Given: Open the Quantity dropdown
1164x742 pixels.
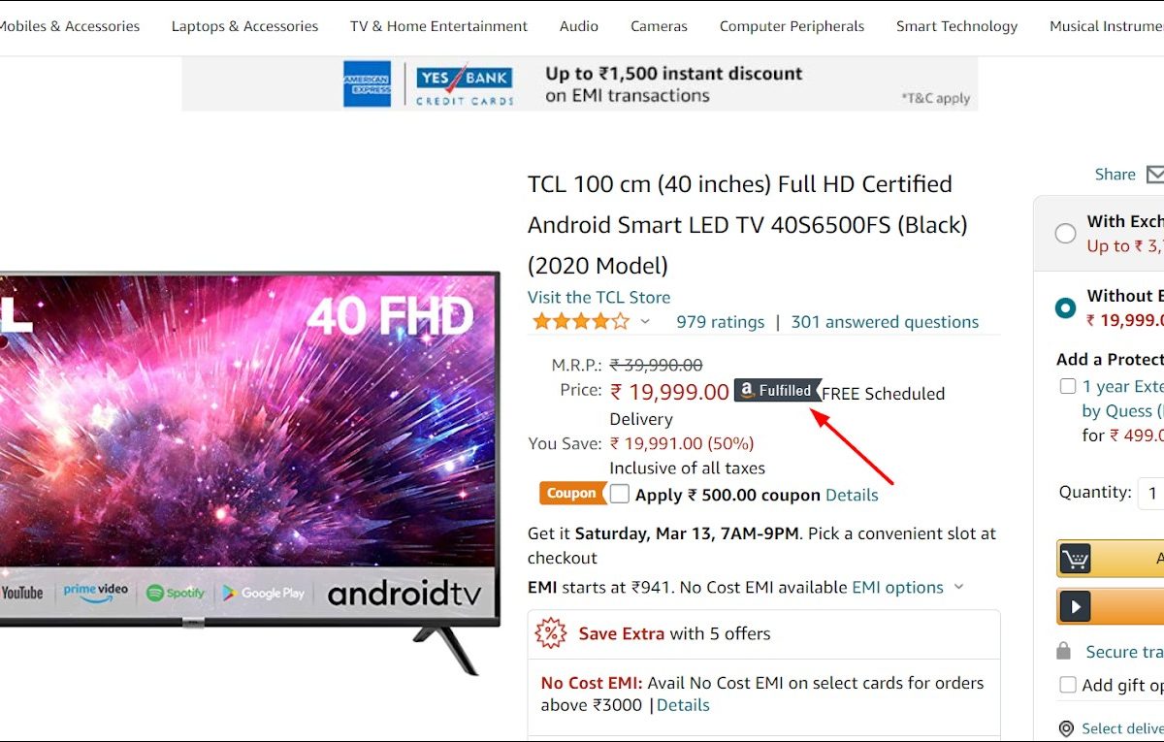Looking at the screenshot, I should point(1151,493).
